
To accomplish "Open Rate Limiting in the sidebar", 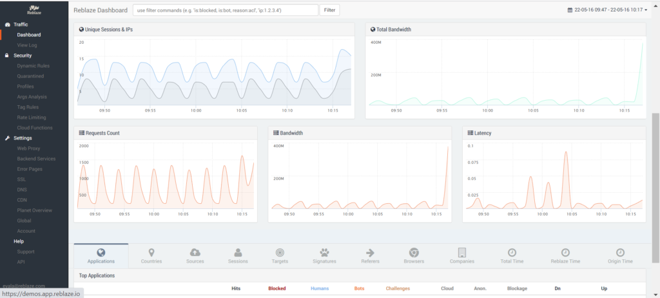I will point(32,117).
